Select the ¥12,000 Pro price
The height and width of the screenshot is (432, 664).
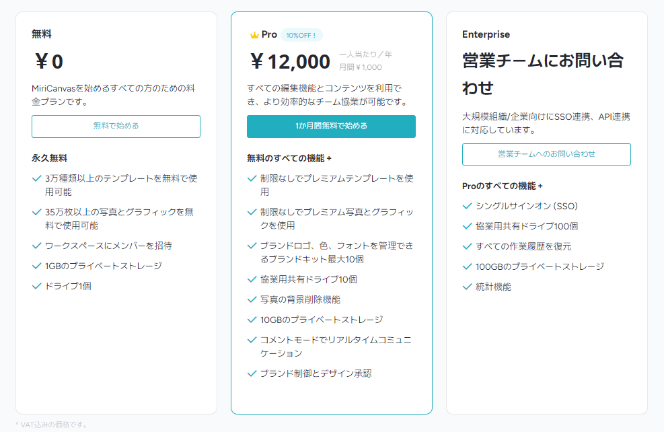click(x=290, y=61)
